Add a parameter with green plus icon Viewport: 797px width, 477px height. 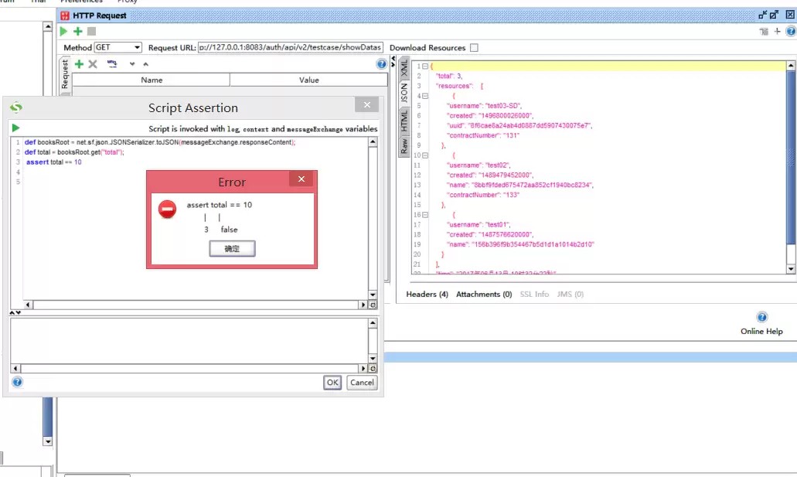[79, 64]
